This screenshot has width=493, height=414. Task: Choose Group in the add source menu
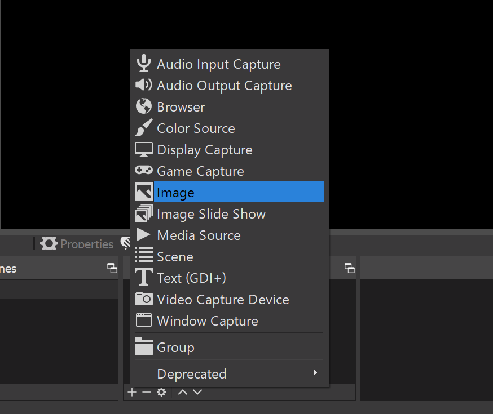tap(175, 348)
